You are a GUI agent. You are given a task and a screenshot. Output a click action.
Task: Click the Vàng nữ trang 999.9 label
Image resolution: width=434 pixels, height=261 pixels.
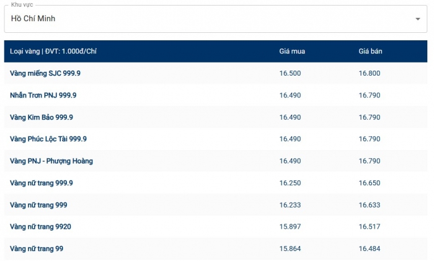pos(42,183)
